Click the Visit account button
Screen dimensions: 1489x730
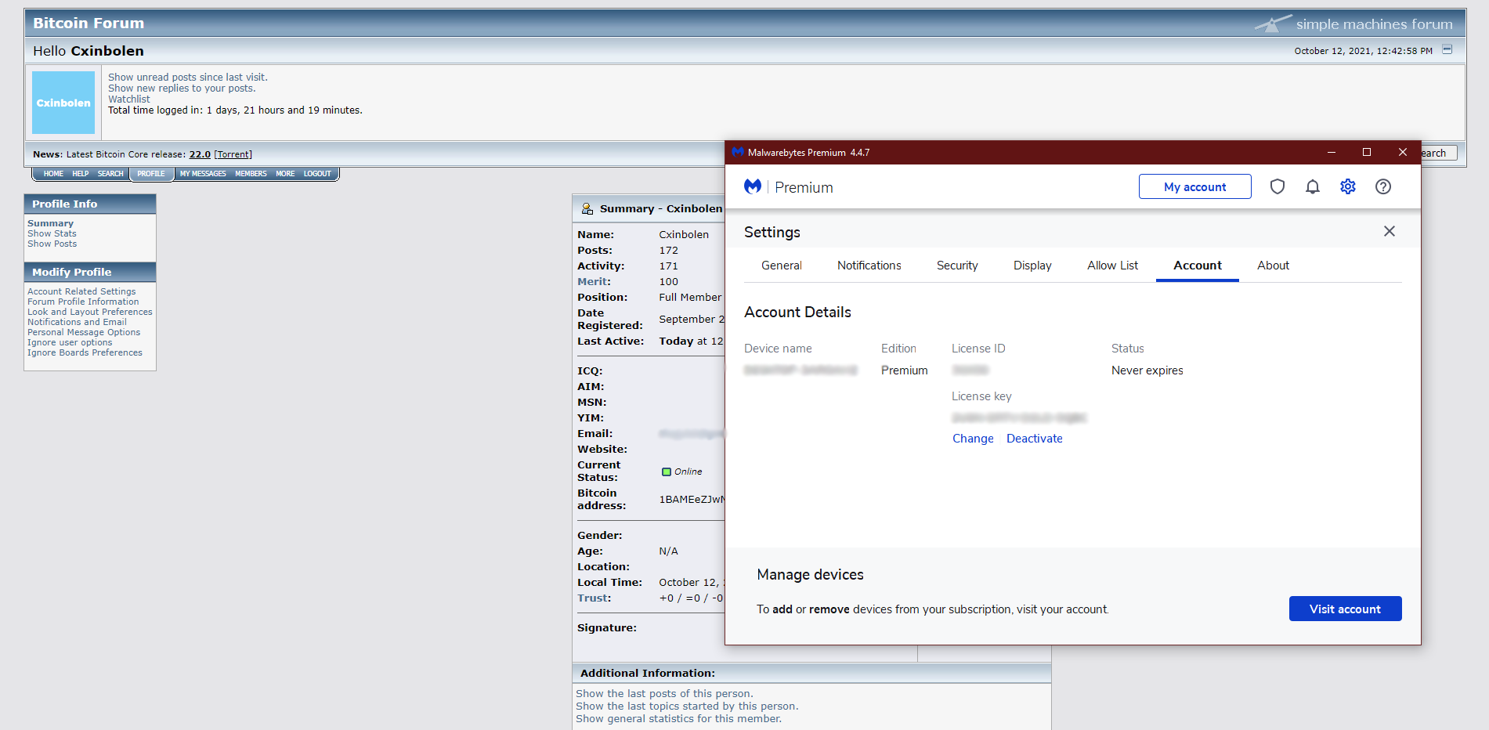(x=1346, y=609)
